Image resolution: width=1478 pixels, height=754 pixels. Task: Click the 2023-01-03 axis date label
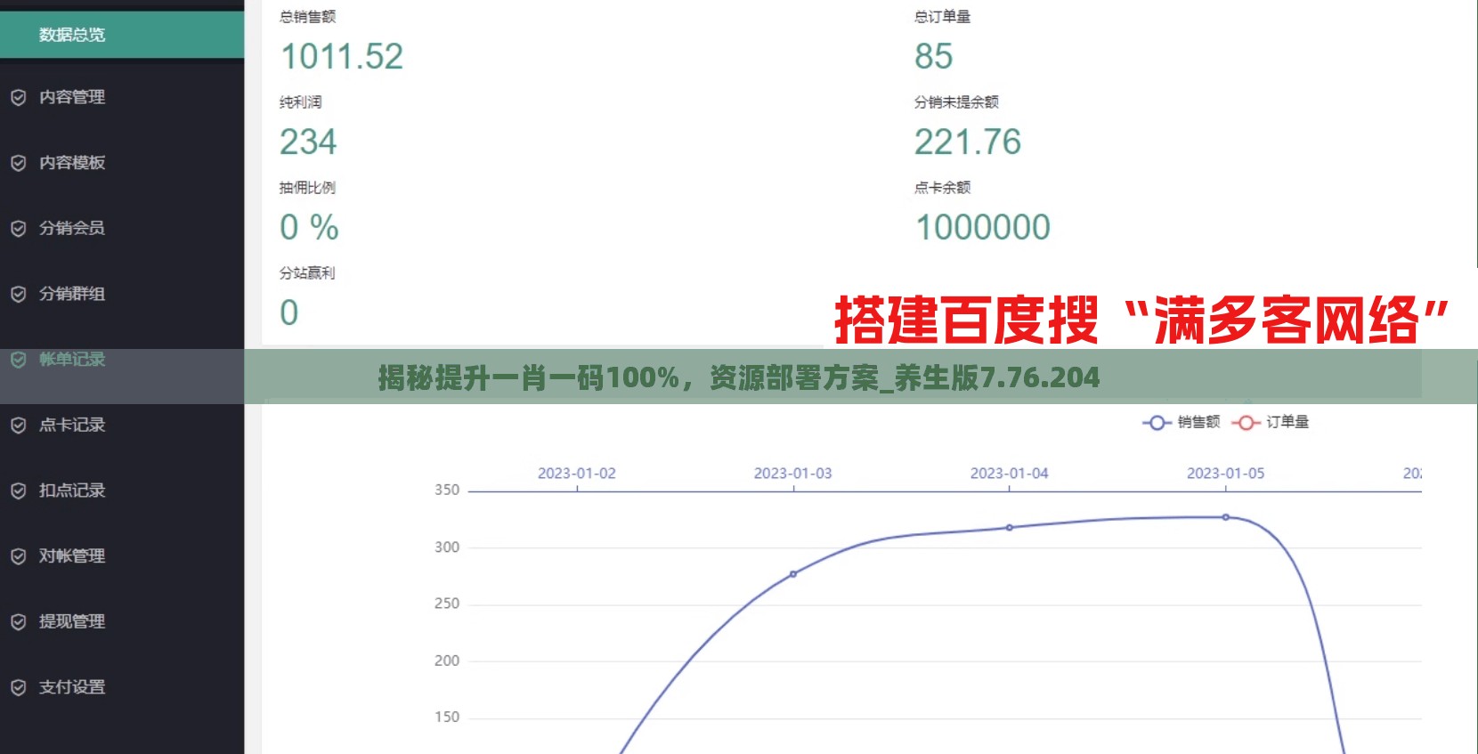(x=793, y=474)
